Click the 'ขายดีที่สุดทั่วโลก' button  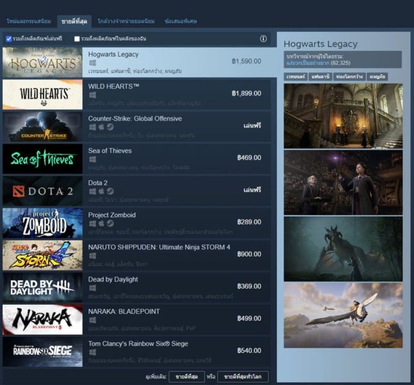pos(242,376)
